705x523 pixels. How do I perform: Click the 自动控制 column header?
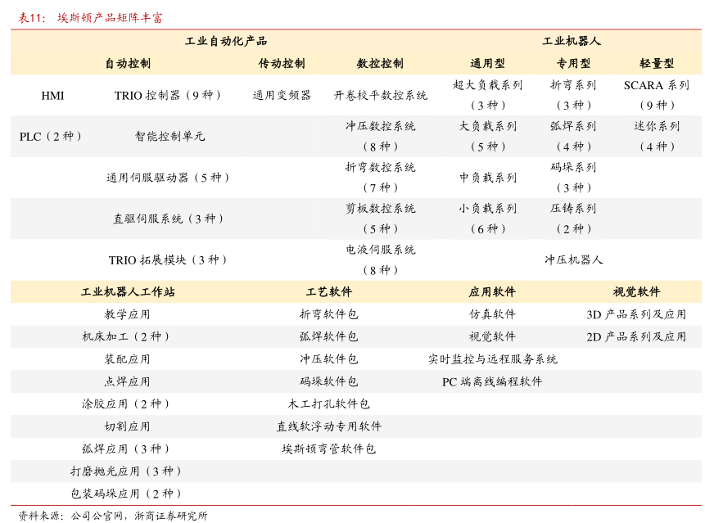(x=127, y=63)
